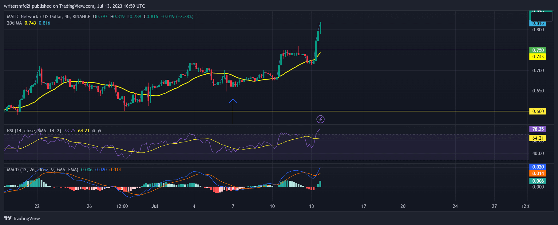Click the green 0.750 price label

(538, 50)
